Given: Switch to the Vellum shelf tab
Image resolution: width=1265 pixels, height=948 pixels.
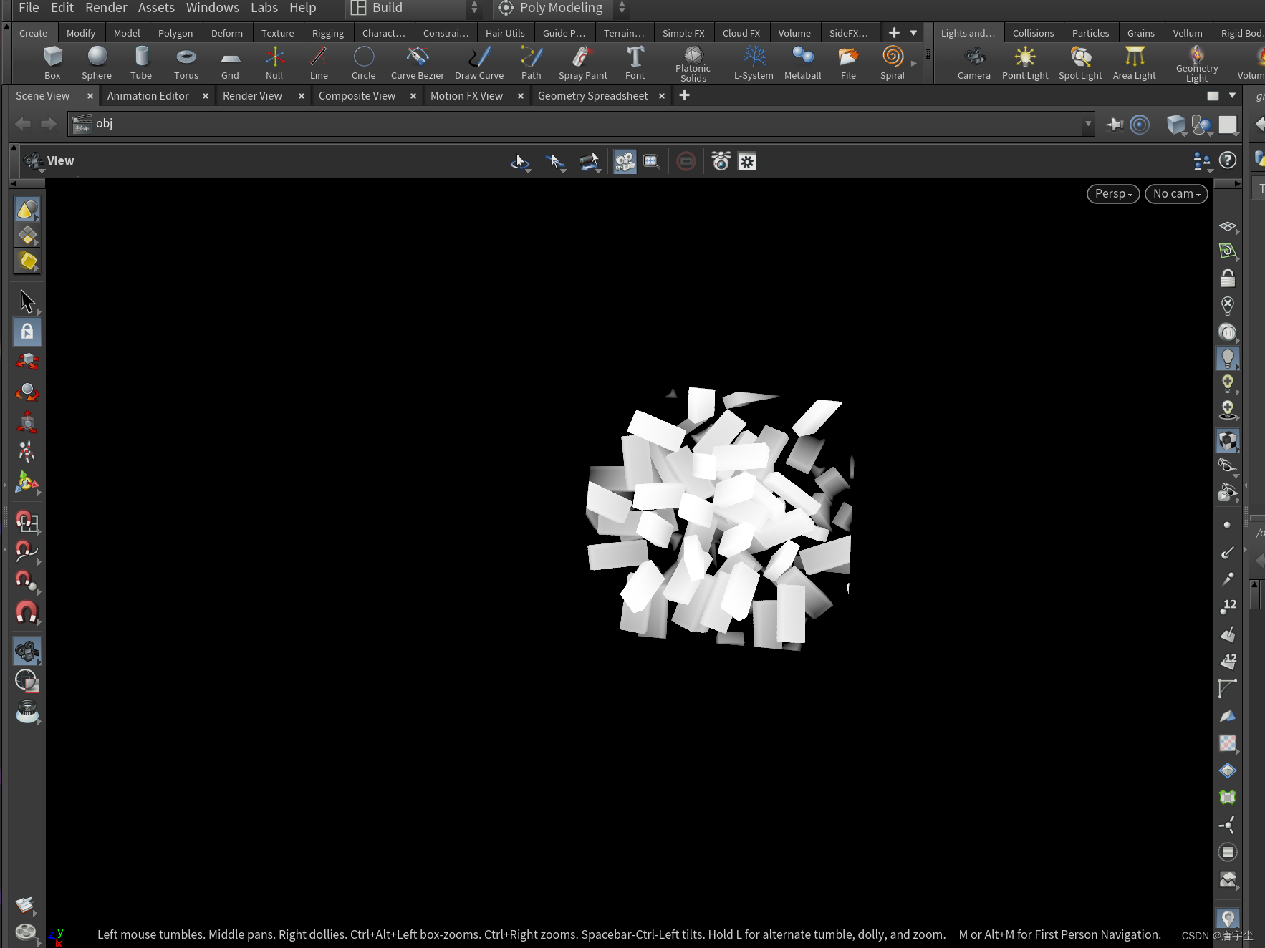Looking at the screenshot, I should coord(1188,33).
